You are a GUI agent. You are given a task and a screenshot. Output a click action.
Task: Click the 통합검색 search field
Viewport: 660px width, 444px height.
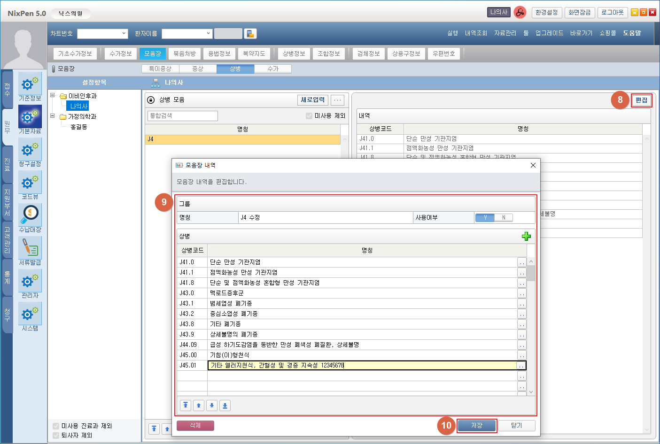click(182, 116)
